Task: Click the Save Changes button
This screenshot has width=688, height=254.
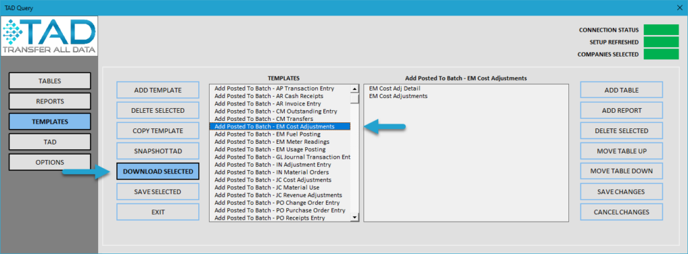Action: pos(621,192)
